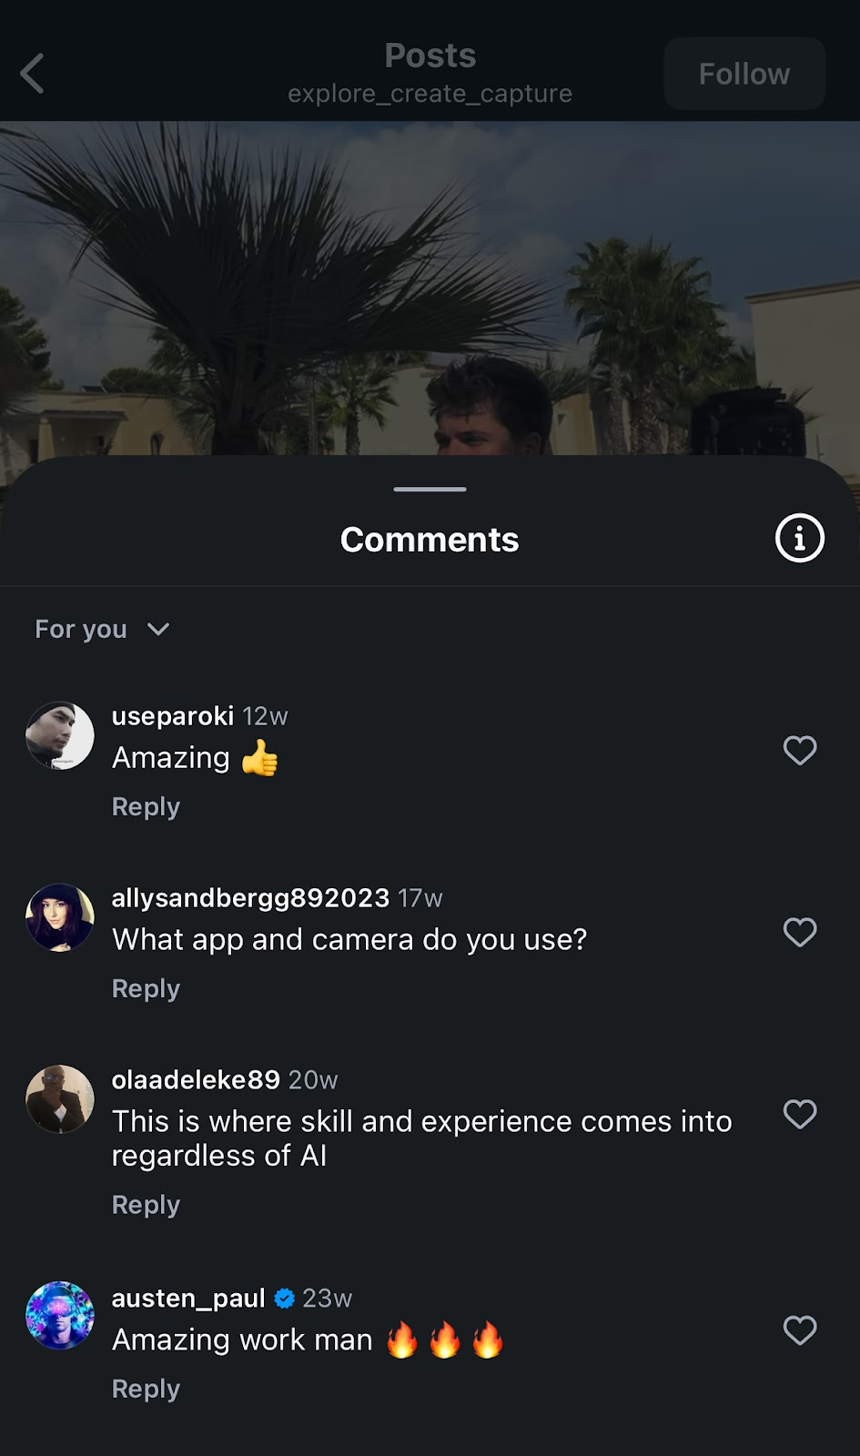Reply to olaadeleke89's comment

tap(146, 1205)
